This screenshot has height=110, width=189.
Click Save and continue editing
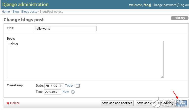click(155, 103)
